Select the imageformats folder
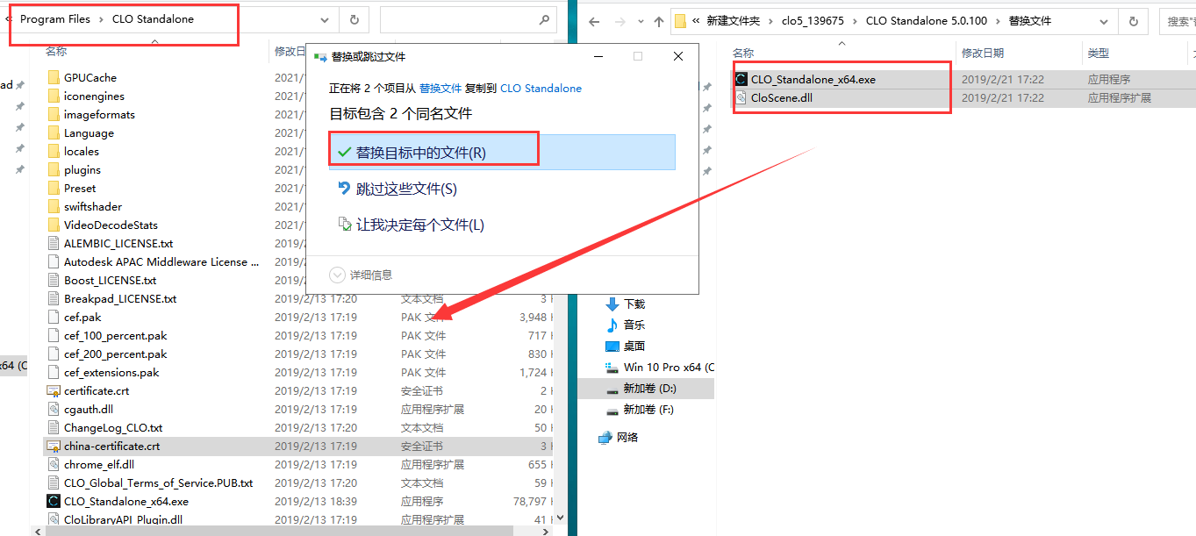The width and height of the screenshot is (1196, 536). point(99,114)
